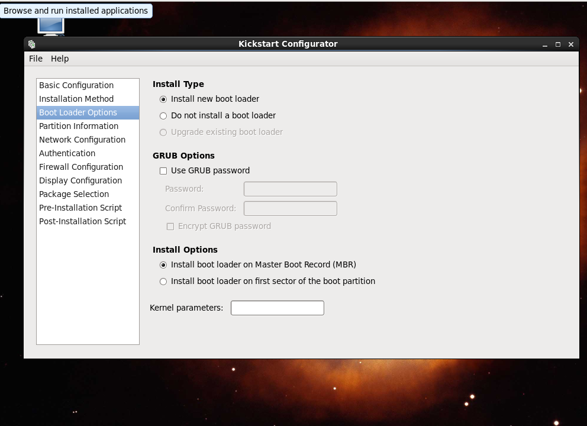
Task: Click the Kernel parameters label
Action: 186,308
